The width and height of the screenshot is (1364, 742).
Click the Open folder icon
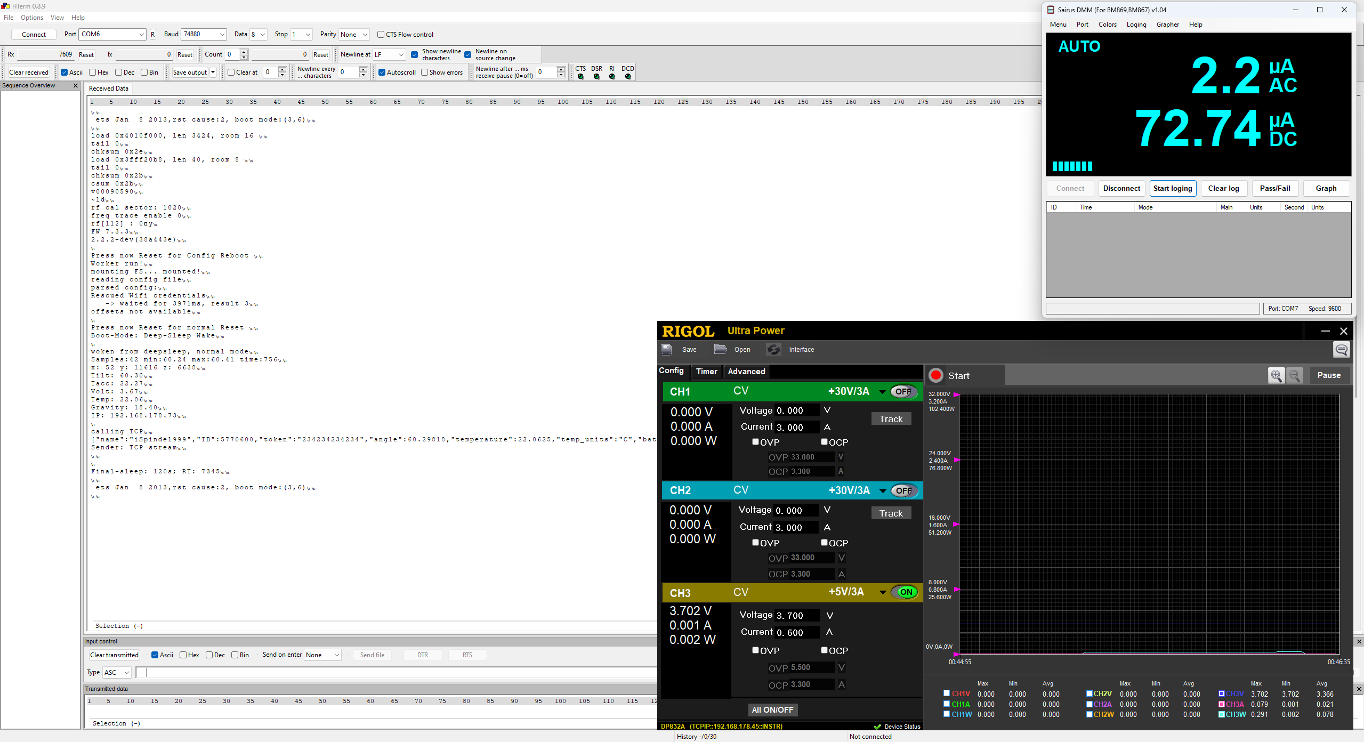(x=720, y=350)
